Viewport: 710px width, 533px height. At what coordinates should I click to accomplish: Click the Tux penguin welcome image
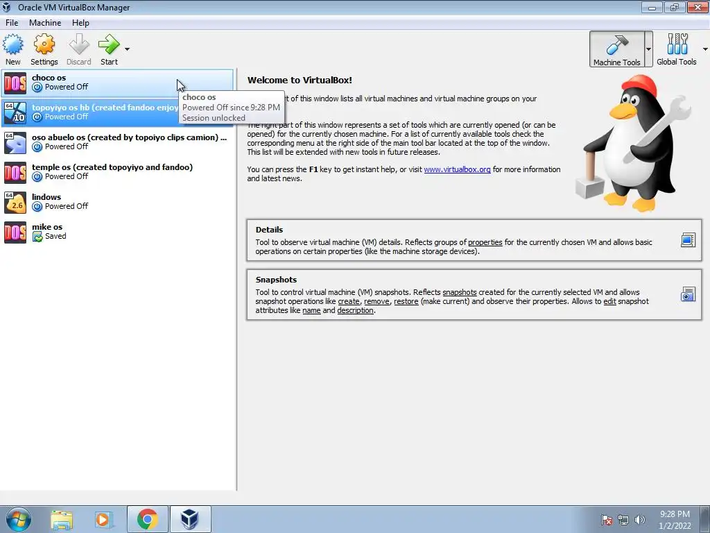[634, 144]
